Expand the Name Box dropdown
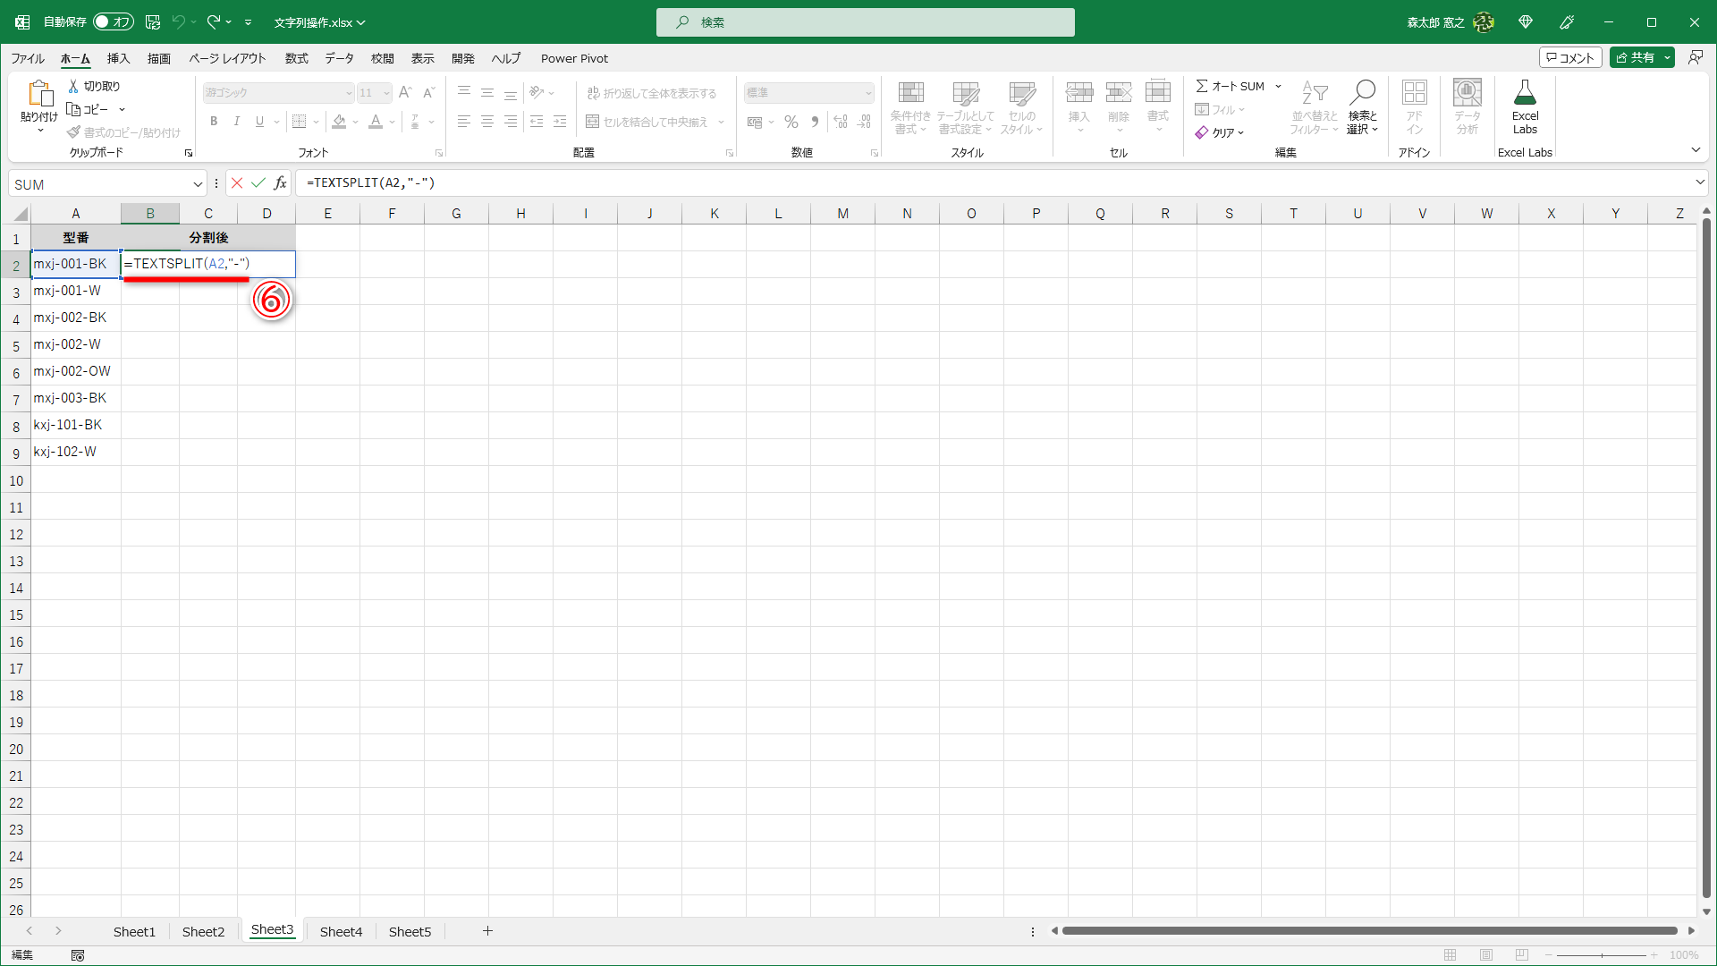This screenshot has height=966, width=1717. coord(198,183)
